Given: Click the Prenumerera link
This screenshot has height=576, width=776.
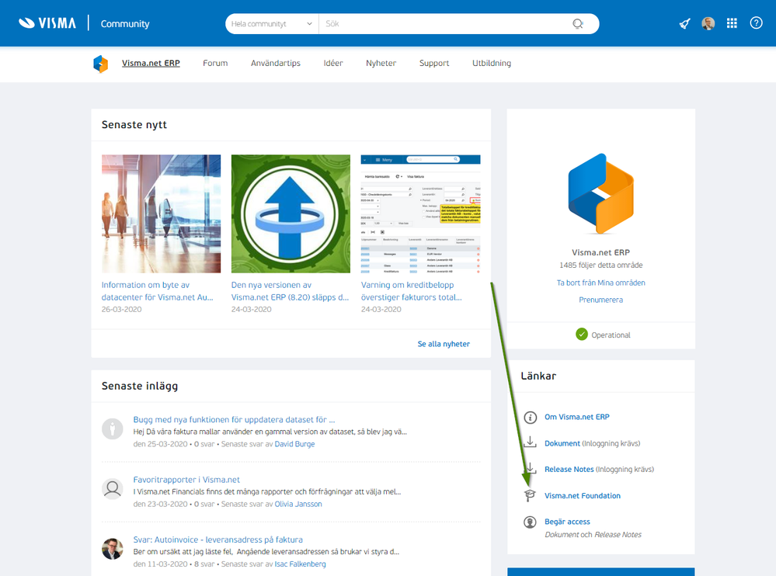Looking at the screenshot, I should (600, 300).
